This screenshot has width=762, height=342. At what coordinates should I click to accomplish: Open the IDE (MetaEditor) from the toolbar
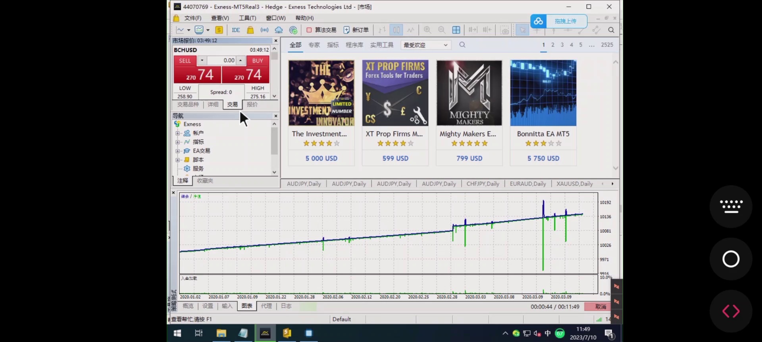coord(236,30)
